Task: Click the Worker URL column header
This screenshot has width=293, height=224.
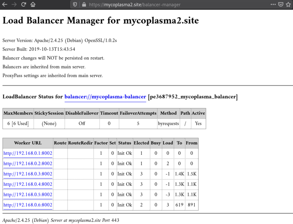Action: [28, 143]
